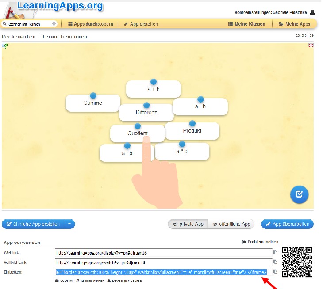This screenshot has height=289, width=323.
Task: Click the App überarbeiten button
Action: pyautogui.click(x=287, y=224)
